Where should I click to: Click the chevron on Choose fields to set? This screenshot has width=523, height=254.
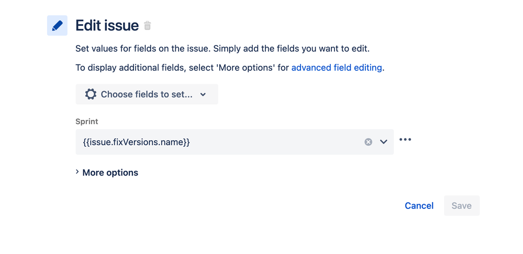pos(203,94)
